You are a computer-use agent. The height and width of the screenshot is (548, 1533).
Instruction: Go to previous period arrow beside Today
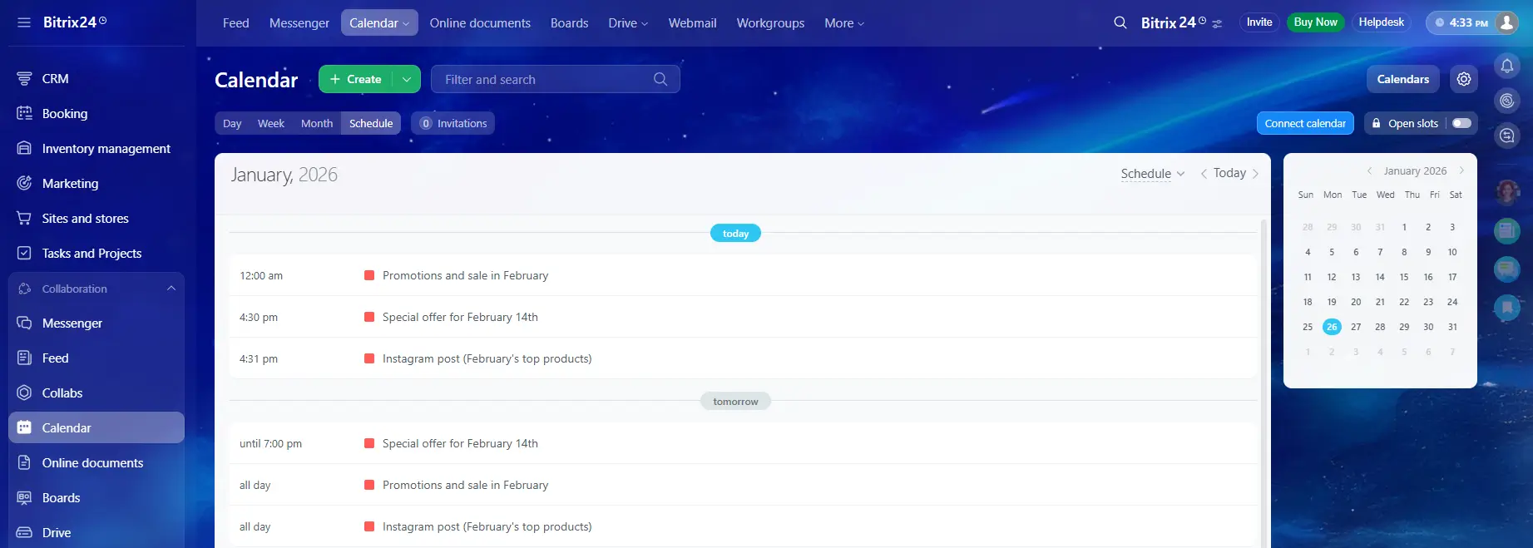coord(1204,173)
